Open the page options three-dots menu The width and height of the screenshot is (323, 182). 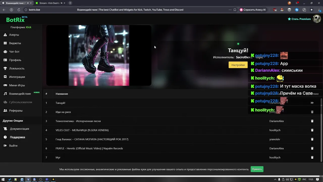[x=230, y=10]
